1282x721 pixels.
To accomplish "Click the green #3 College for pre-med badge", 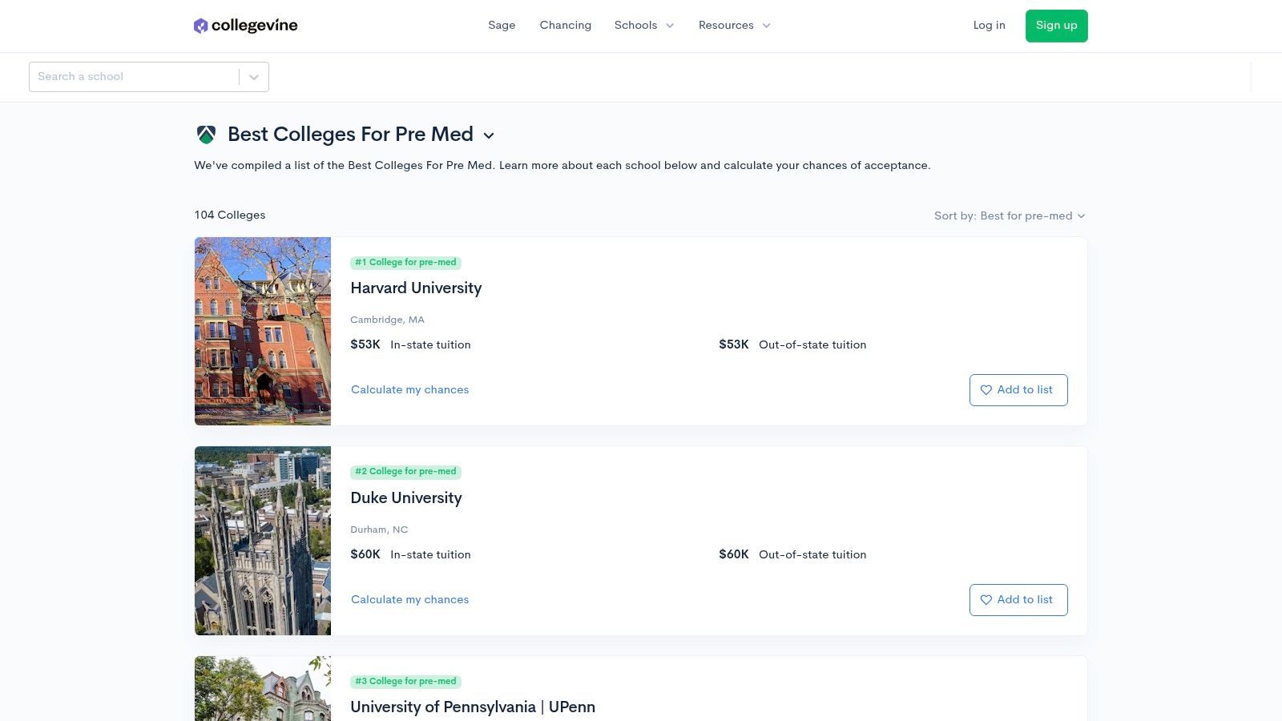I will (405, 681).
